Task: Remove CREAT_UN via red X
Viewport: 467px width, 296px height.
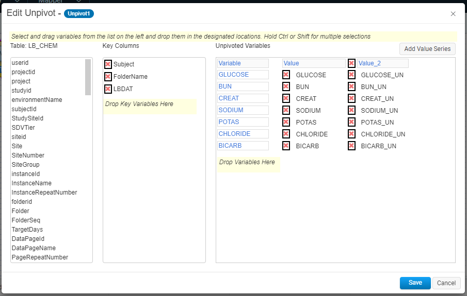Action: pos(351,98)
